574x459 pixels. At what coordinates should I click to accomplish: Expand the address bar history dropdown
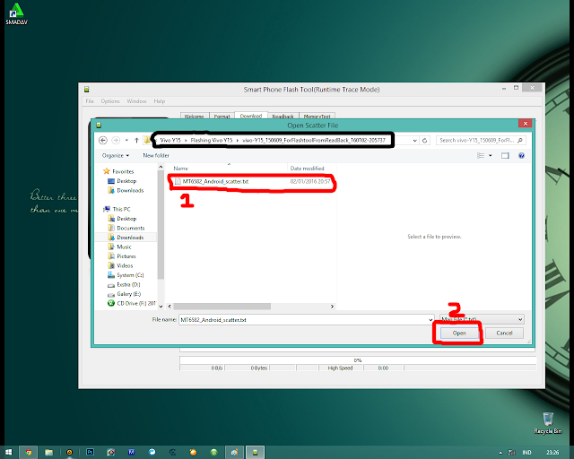click(x=414, y=140)
